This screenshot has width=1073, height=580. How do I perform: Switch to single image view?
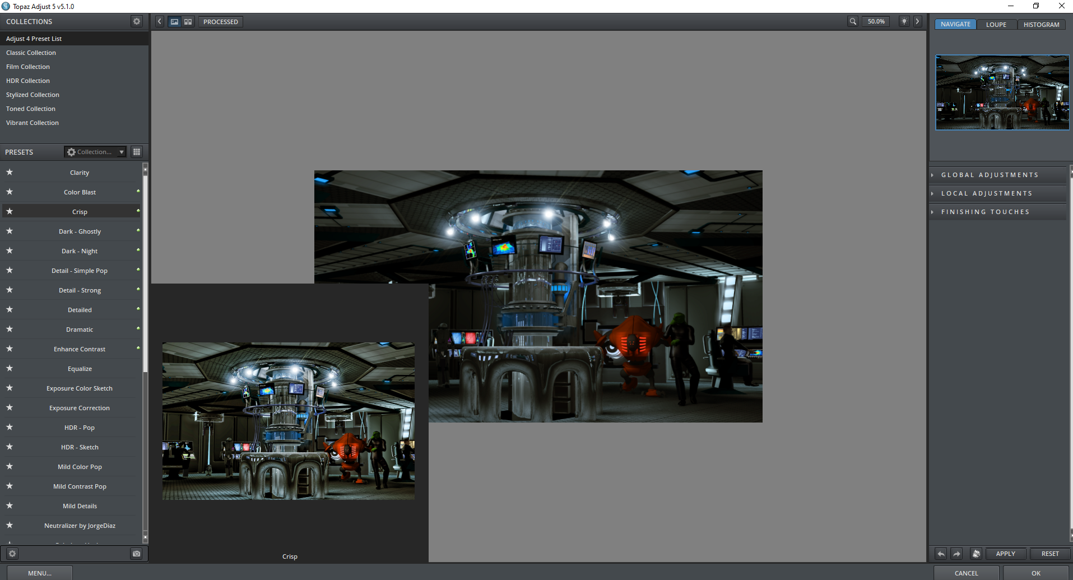tap(175, 22)
